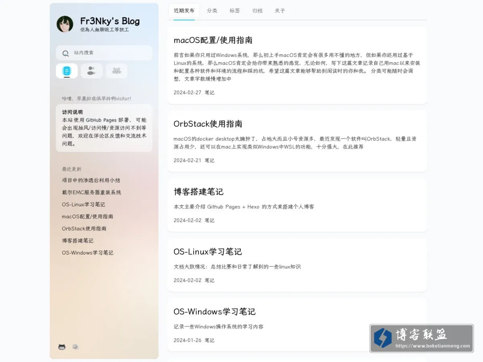Click 笔记 category under macOS配置 post

pos(209,93)
